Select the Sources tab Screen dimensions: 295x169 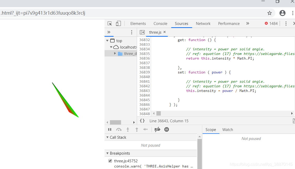(181, 24)
